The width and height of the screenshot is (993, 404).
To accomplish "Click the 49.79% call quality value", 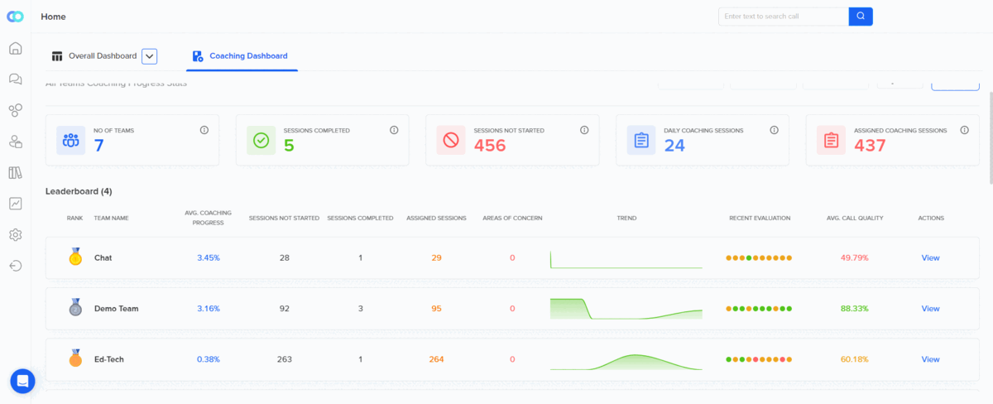I will tap(855, 258).
